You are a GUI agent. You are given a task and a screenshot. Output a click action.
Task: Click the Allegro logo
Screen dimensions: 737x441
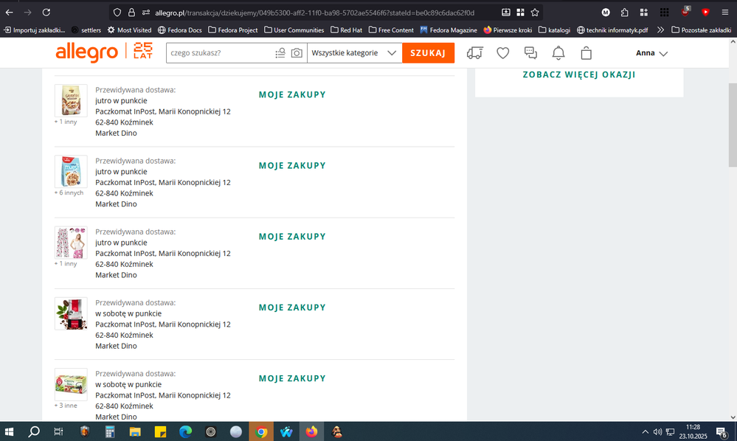(86, 52)
